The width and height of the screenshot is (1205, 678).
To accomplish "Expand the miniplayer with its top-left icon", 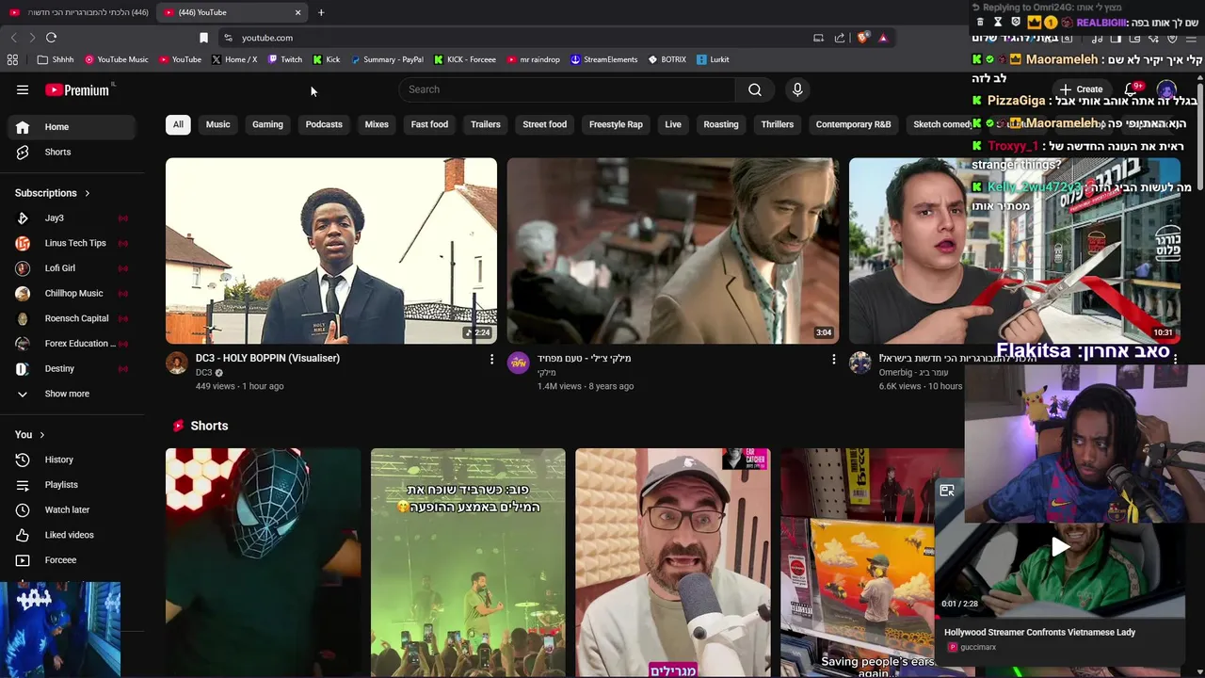I will click(x=947, y=491).
